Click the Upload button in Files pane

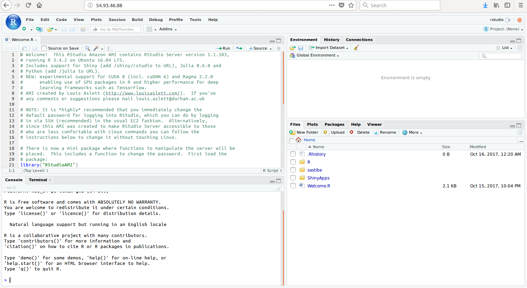(334, 132)
